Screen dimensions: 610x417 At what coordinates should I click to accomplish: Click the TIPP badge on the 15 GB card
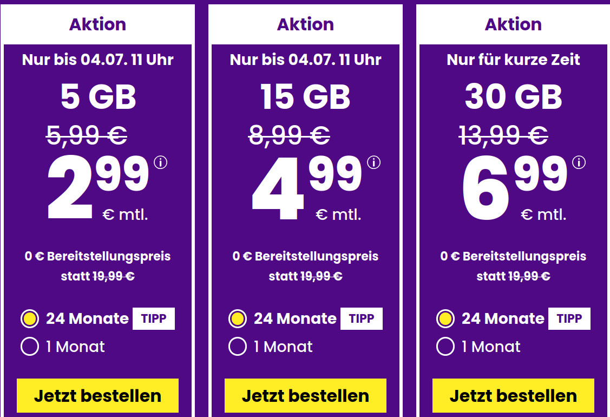361,319
